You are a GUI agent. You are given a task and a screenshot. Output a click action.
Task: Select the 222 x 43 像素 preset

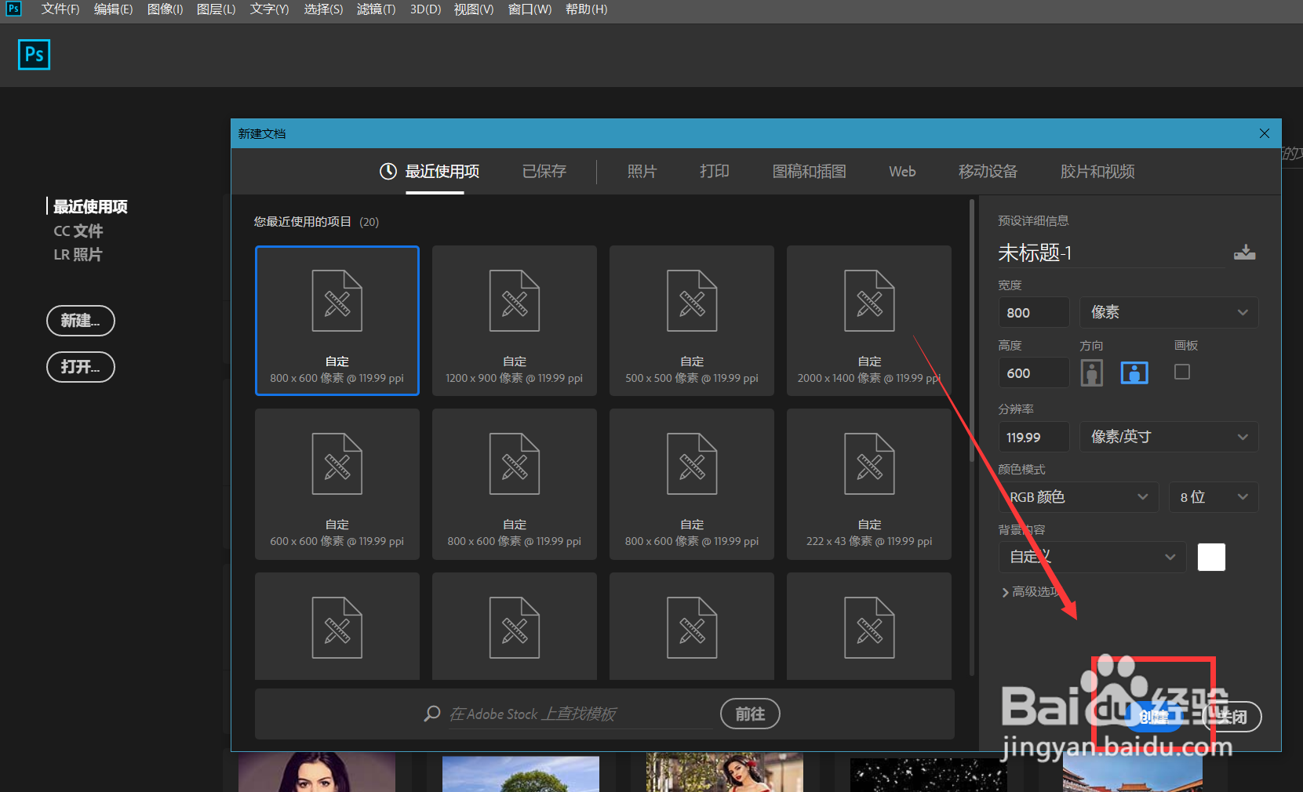tap(869, 484)
